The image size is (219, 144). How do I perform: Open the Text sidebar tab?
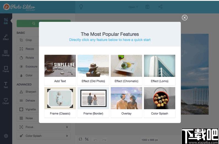(x=6, y=85)
